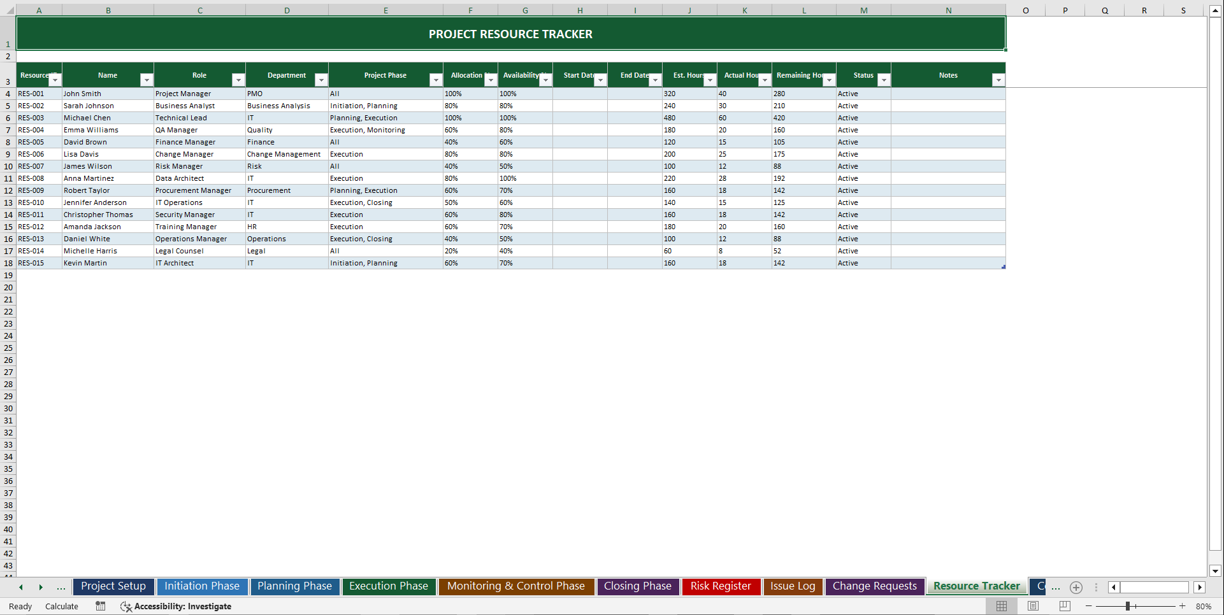Viewport: 1224px width, 615px height.
Task: Switch to Page Layout view
Action: pyautogui.click(x=1033, y=606)
